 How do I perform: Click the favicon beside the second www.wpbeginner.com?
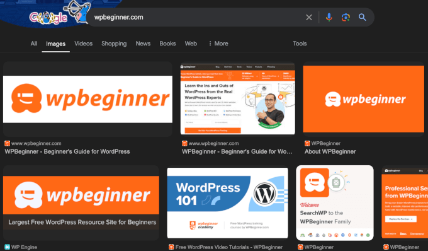(x=184, y=143)
